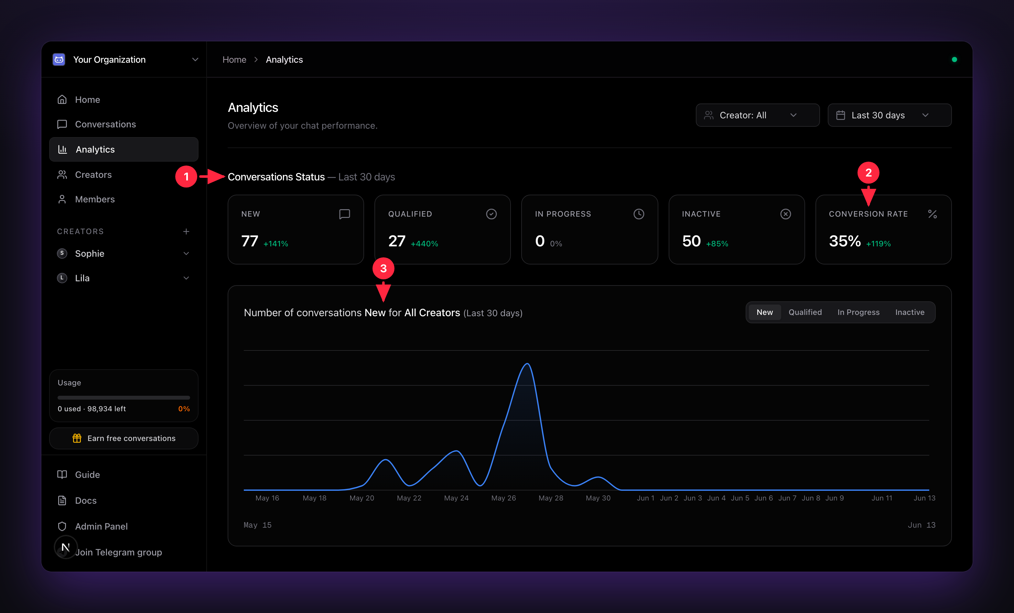Screen dimensions: 1014x613
Task: Add a creator with the plus icon
Action: coord(186,231)
